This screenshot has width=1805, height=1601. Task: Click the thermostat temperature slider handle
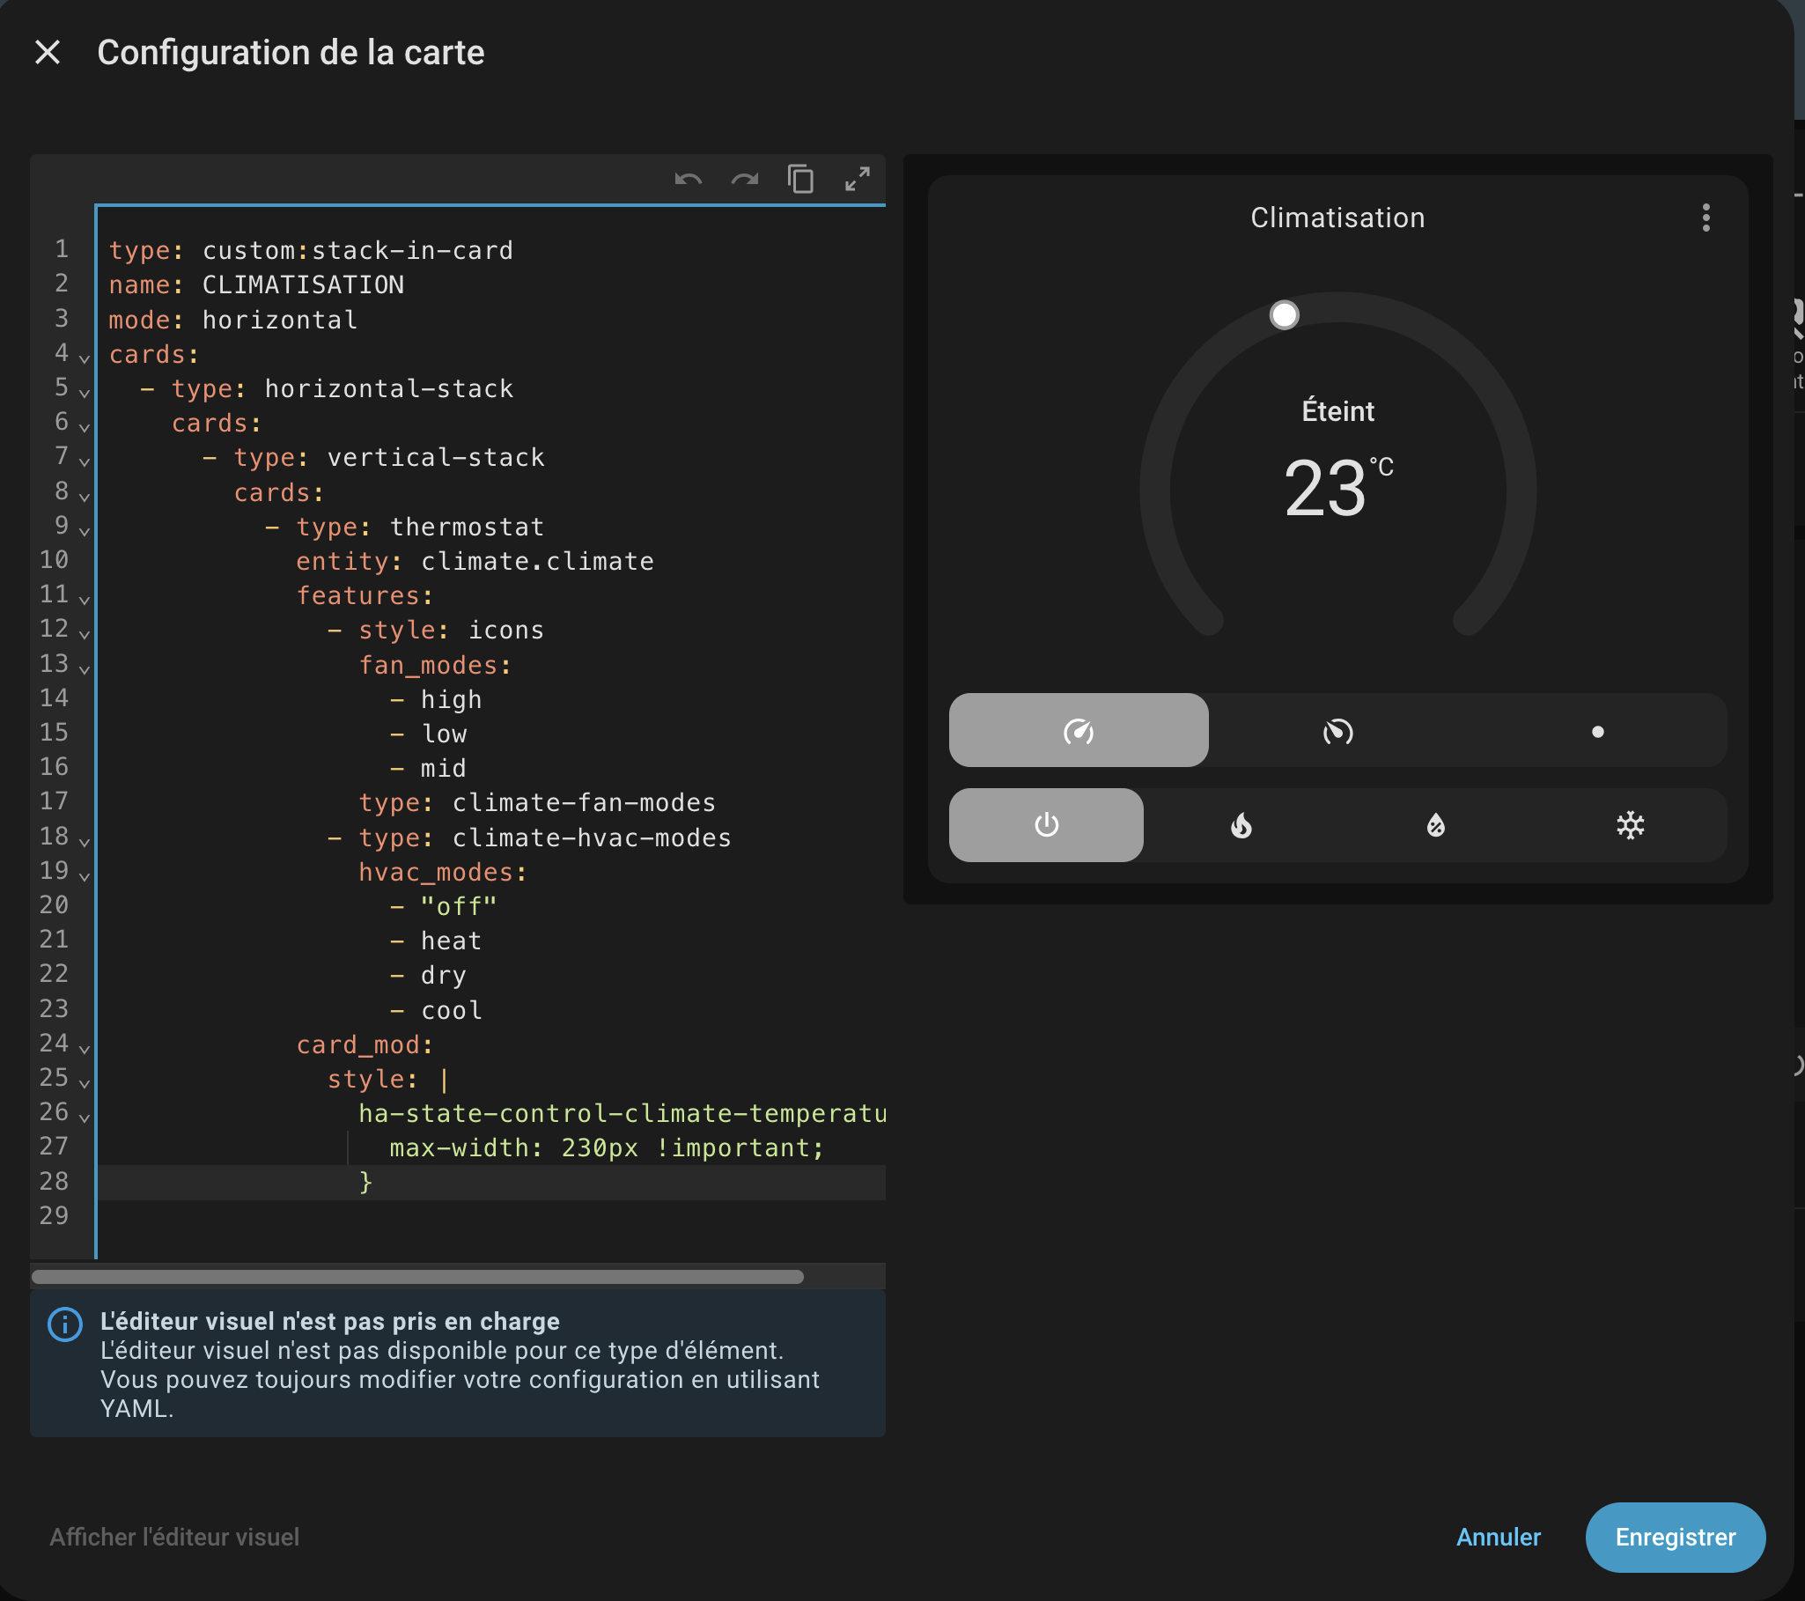pyautogui.click(x=1283, y=314)
